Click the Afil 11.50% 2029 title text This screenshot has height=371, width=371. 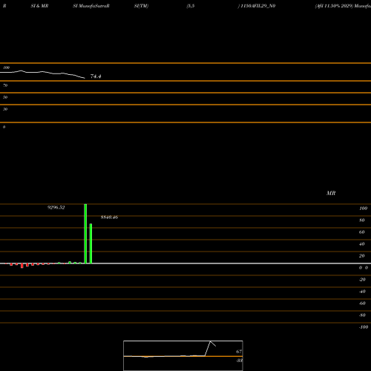click(334, 6)
